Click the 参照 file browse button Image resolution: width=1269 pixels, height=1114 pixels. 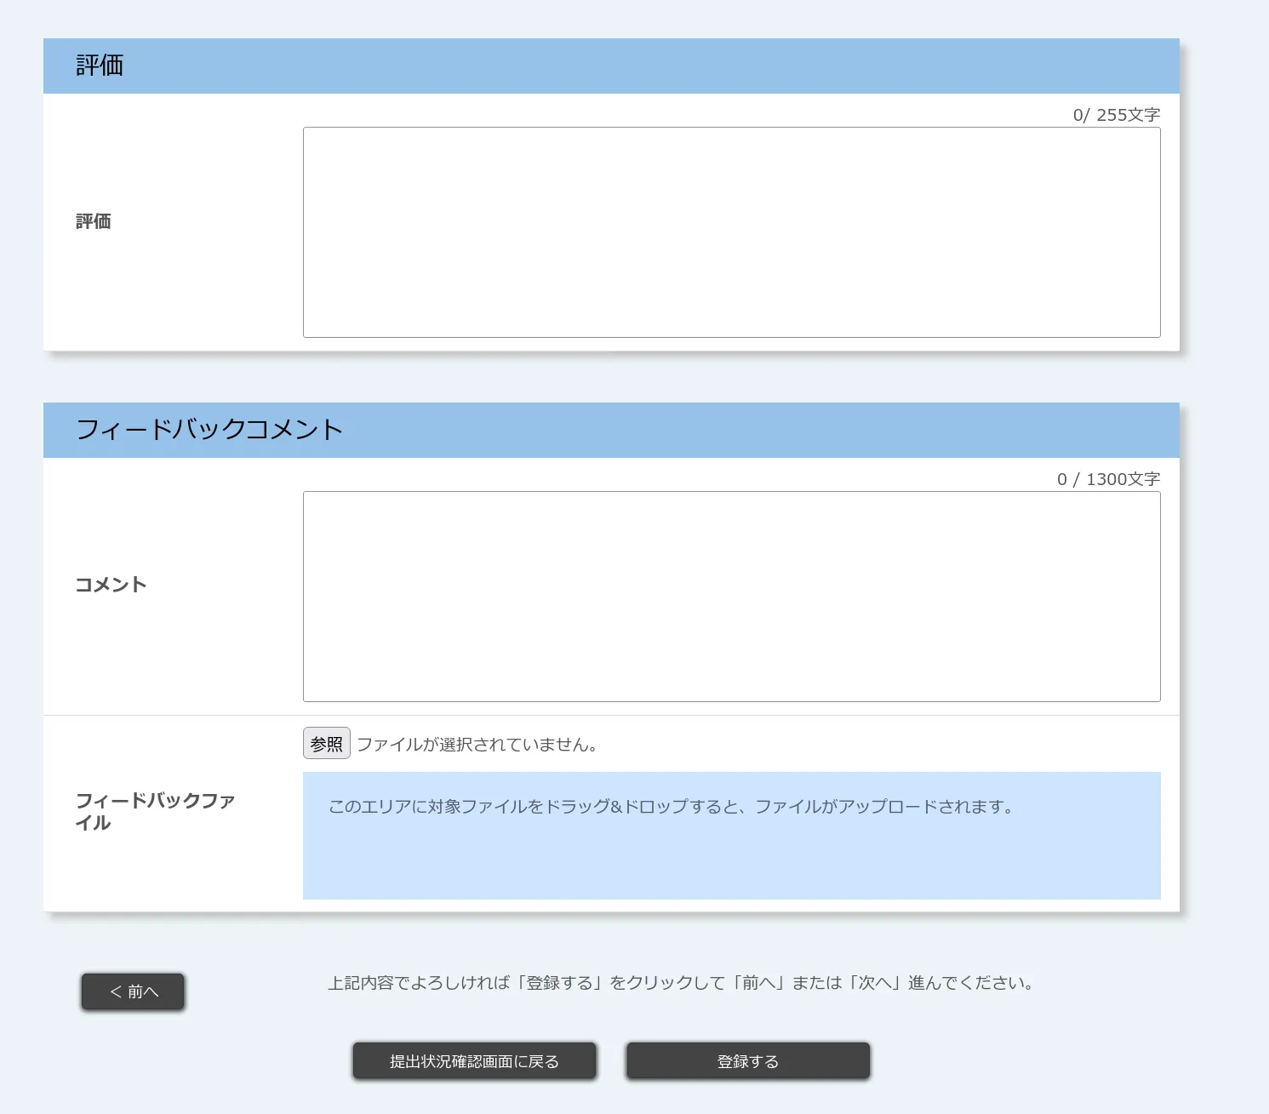click(x=326, y=742)
